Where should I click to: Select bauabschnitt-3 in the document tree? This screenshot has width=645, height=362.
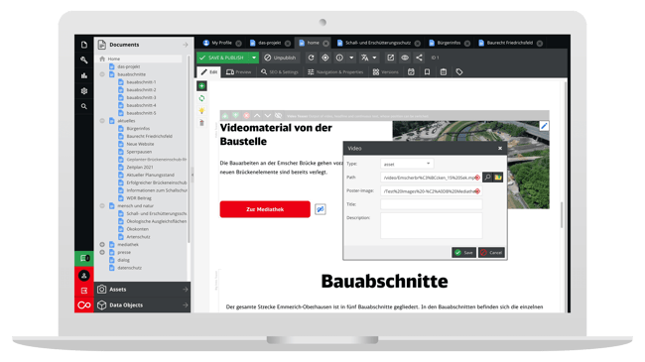141,97
